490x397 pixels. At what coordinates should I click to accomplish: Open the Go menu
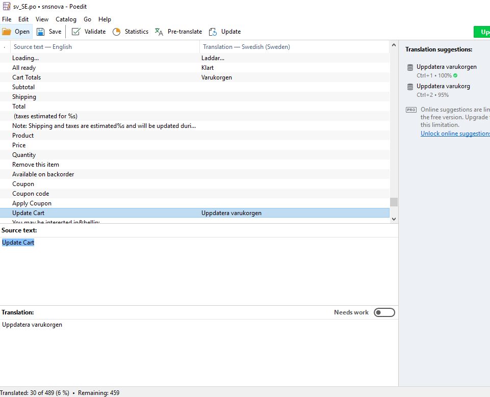[x=87, y=19]
